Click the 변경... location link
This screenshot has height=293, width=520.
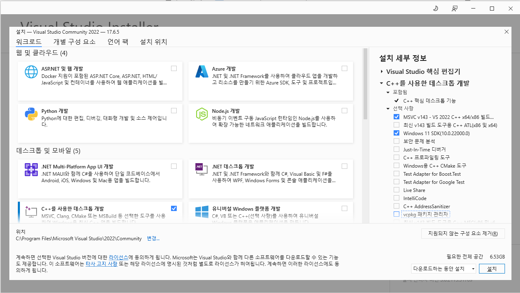pyautogui.click(x=153, y=239)
